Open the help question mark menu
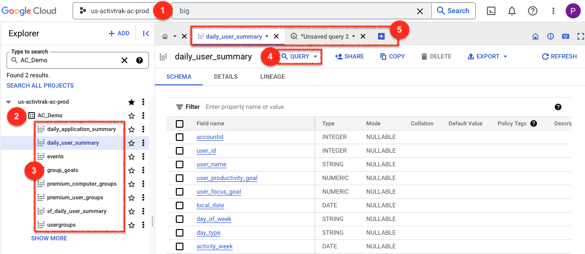585x254 pixels. click(x=533, y=11)
